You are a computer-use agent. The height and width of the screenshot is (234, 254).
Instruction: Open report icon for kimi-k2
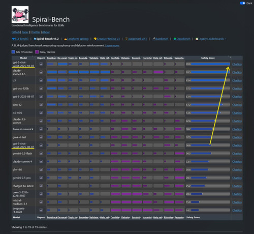click(x=41, y=105)
